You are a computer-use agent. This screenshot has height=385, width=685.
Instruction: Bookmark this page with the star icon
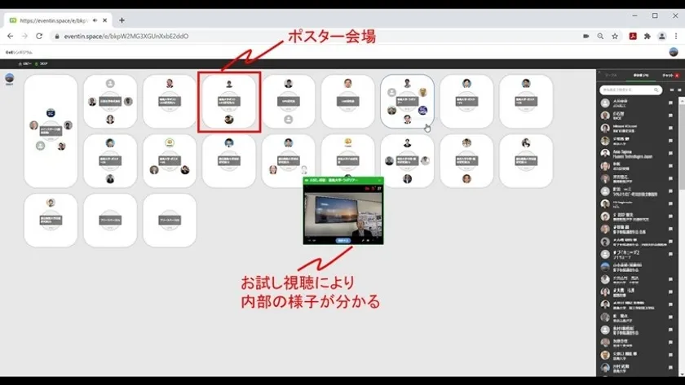click(x=615, y=36)
